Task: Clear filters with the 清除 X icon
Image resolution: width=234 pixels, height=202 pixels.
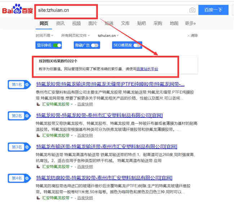Action: 188,36
